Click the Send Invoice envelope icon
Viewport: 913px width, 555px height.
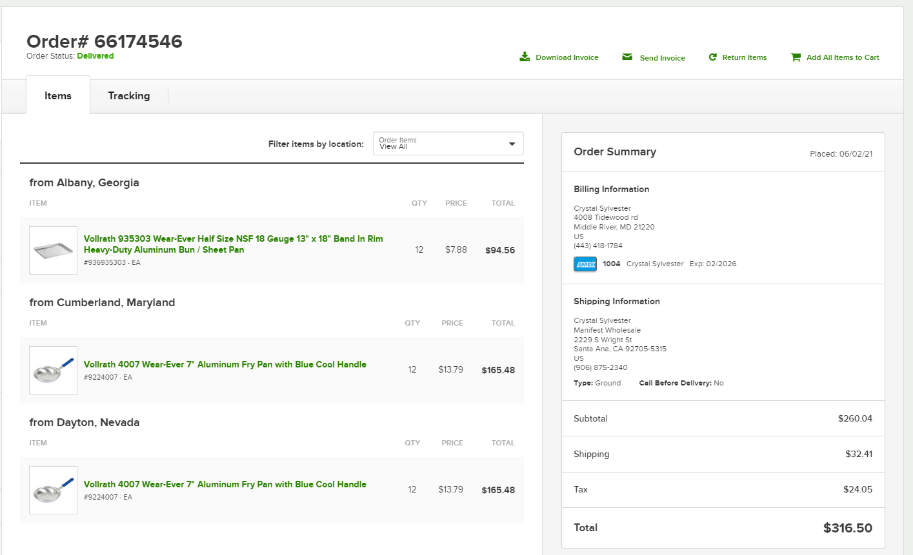(x=627, y=57)
